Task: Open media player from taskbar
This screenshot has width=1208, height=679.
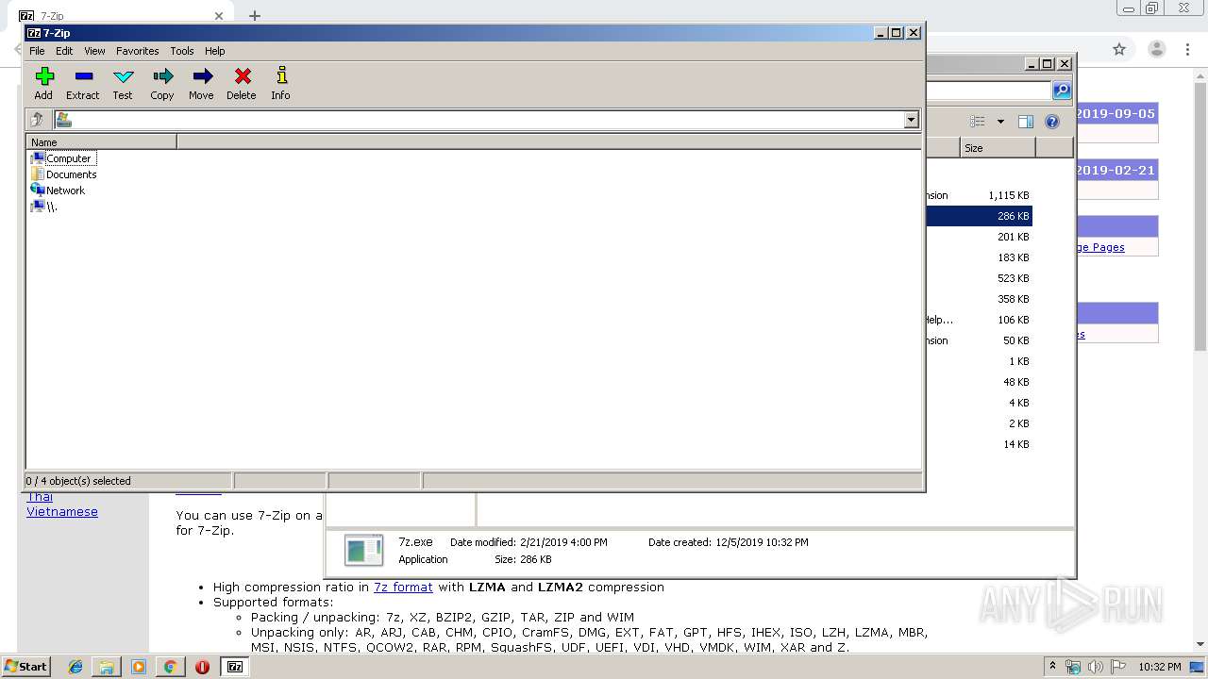Action: (139, 667)
